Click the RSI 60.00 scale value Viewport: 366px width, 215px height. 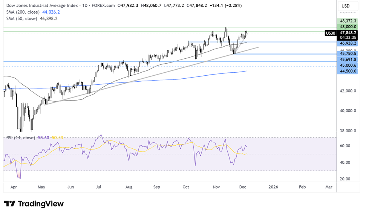click(345, 146)
